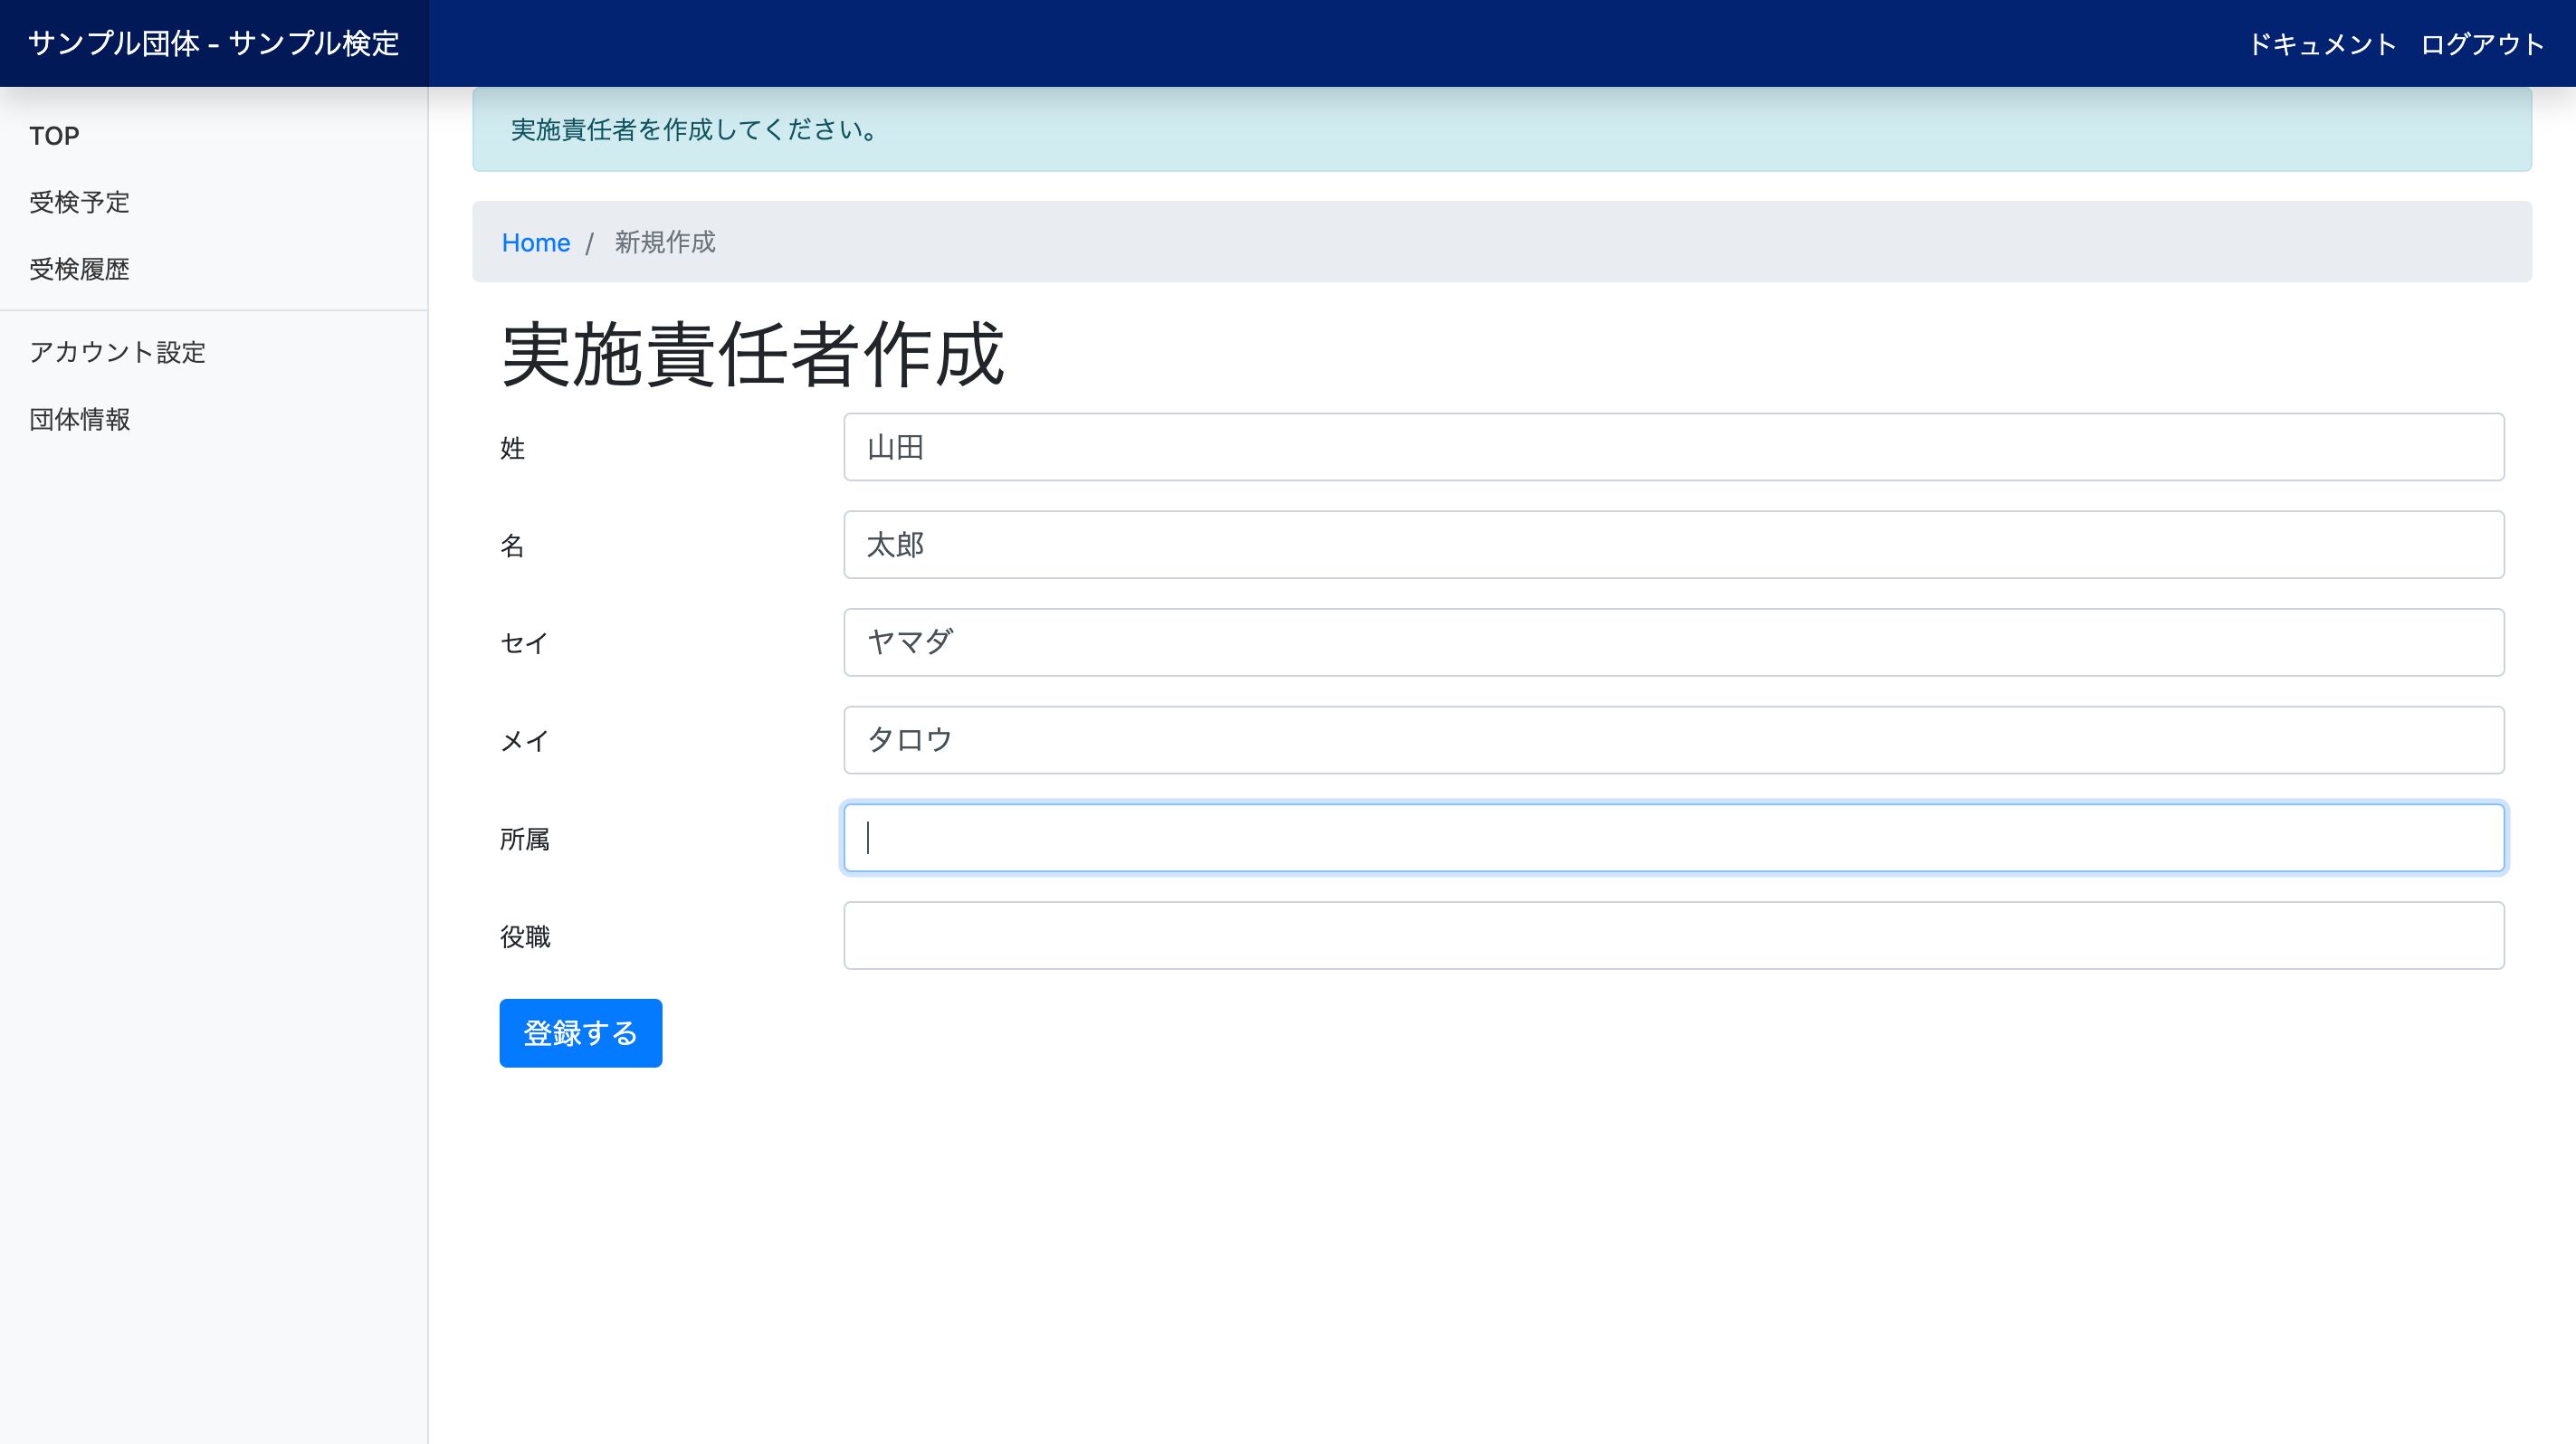
Task: Focus the メイ input field
Action: pos(1674,740)
